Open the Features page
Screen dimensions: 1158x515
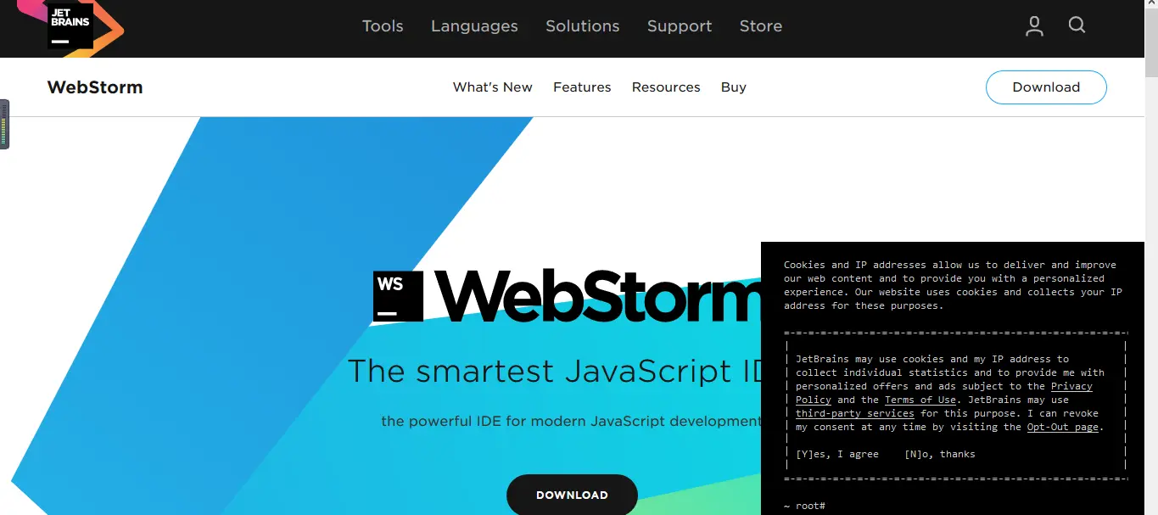click(582, 87)
